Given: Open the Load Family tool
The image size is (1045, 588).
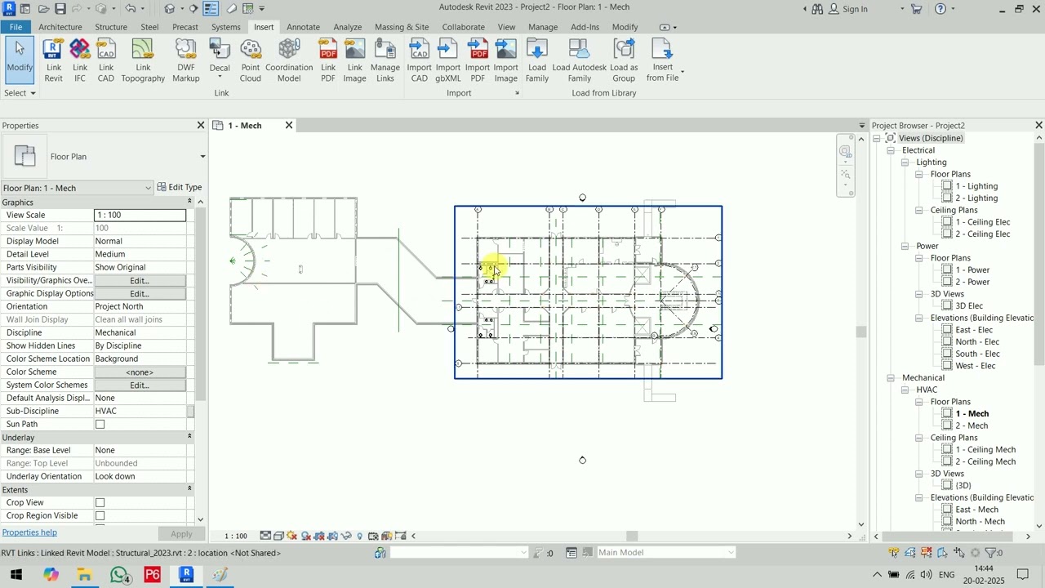Looking at the screenshot, I should click(x=537, y=60).
